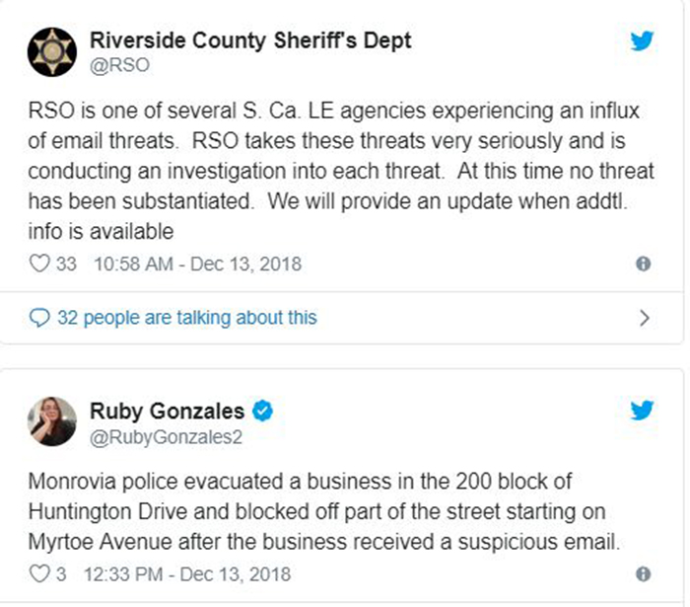Visit the @RSO handle link
This screenshot has height=607, width=690.
click(119, 65)
